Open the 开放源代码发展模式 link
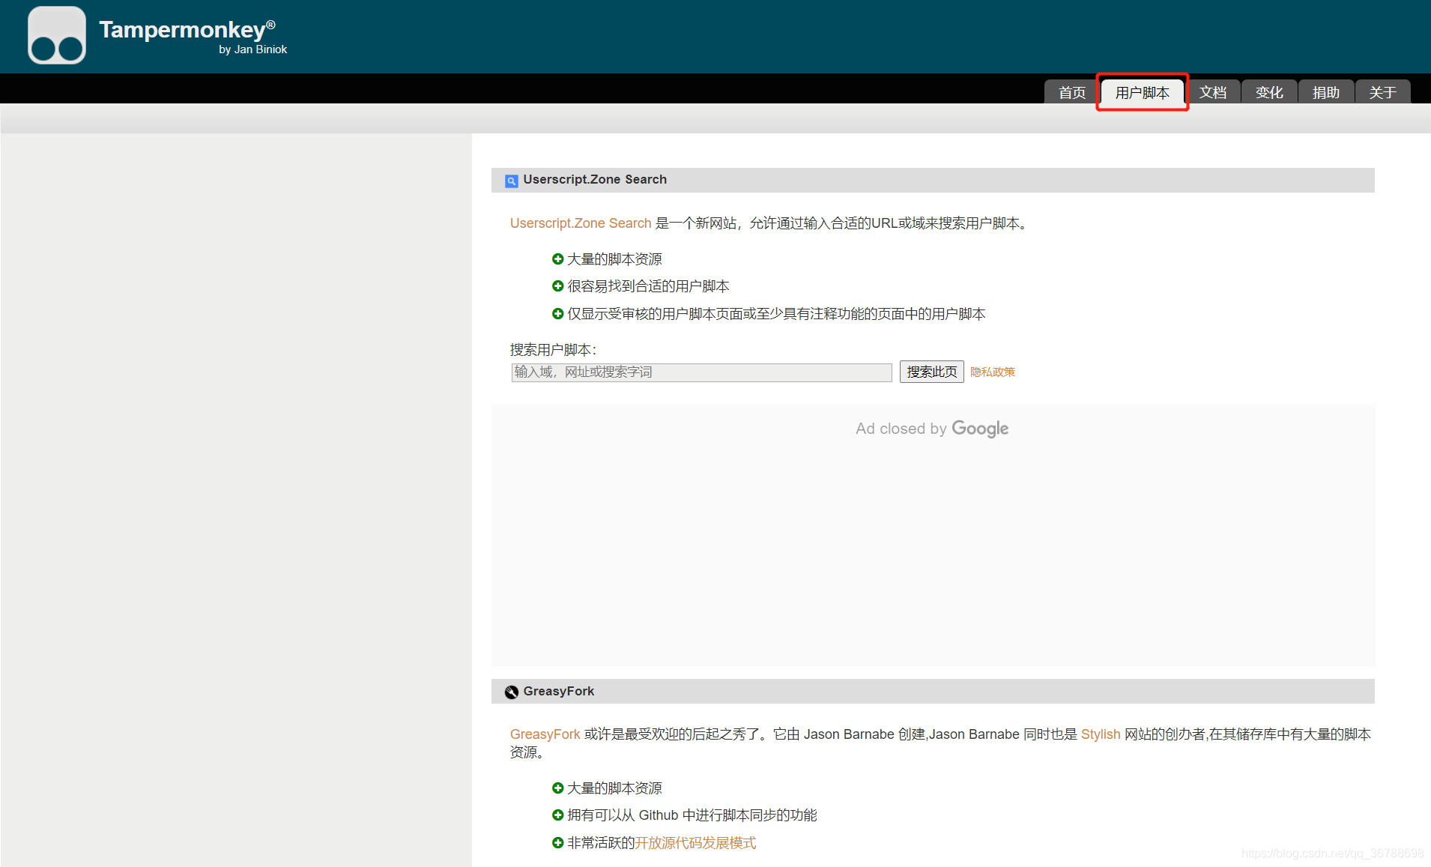This screenshot has height=867, width=1431. coord(695,843)
